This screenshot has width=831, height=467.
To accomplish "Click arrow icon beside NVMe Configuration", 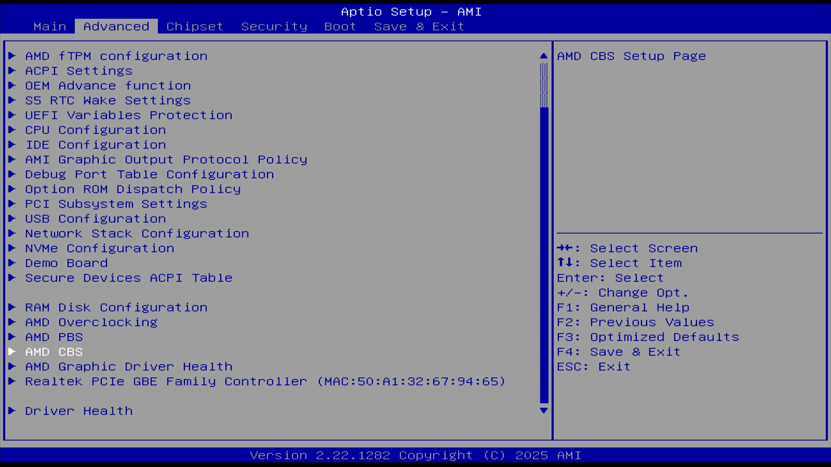I will 12,248.
